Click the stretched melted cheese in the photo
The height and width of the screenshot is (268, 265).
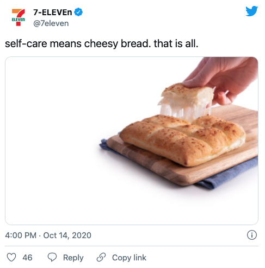coord(185,110)
